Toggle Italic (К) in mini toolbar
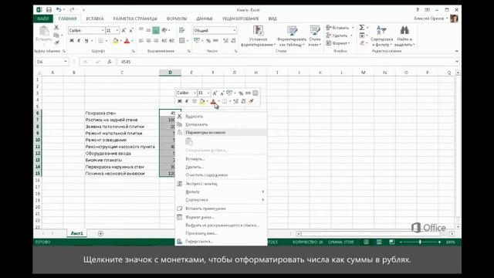The image size is (494, 278). [x=187, y=101]
